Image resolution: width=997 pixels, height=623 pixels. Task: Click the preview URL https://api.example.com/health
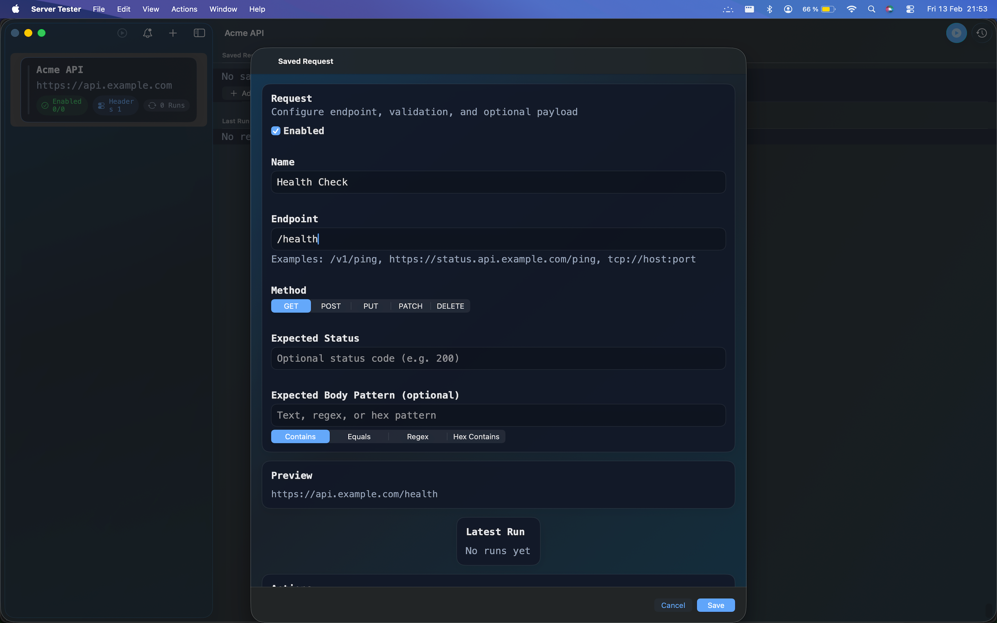tap(354, 494)
